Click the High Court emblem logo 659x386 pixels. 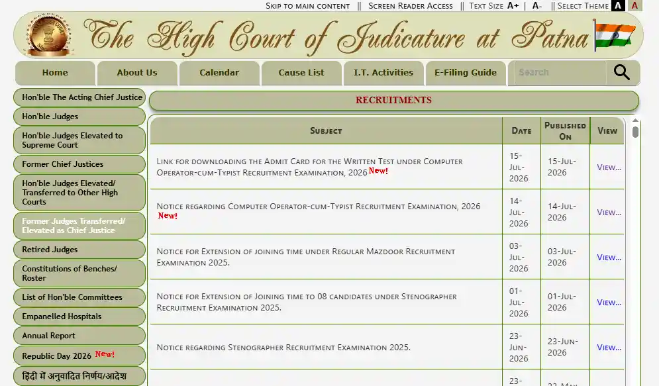click(x=49, y=35)
